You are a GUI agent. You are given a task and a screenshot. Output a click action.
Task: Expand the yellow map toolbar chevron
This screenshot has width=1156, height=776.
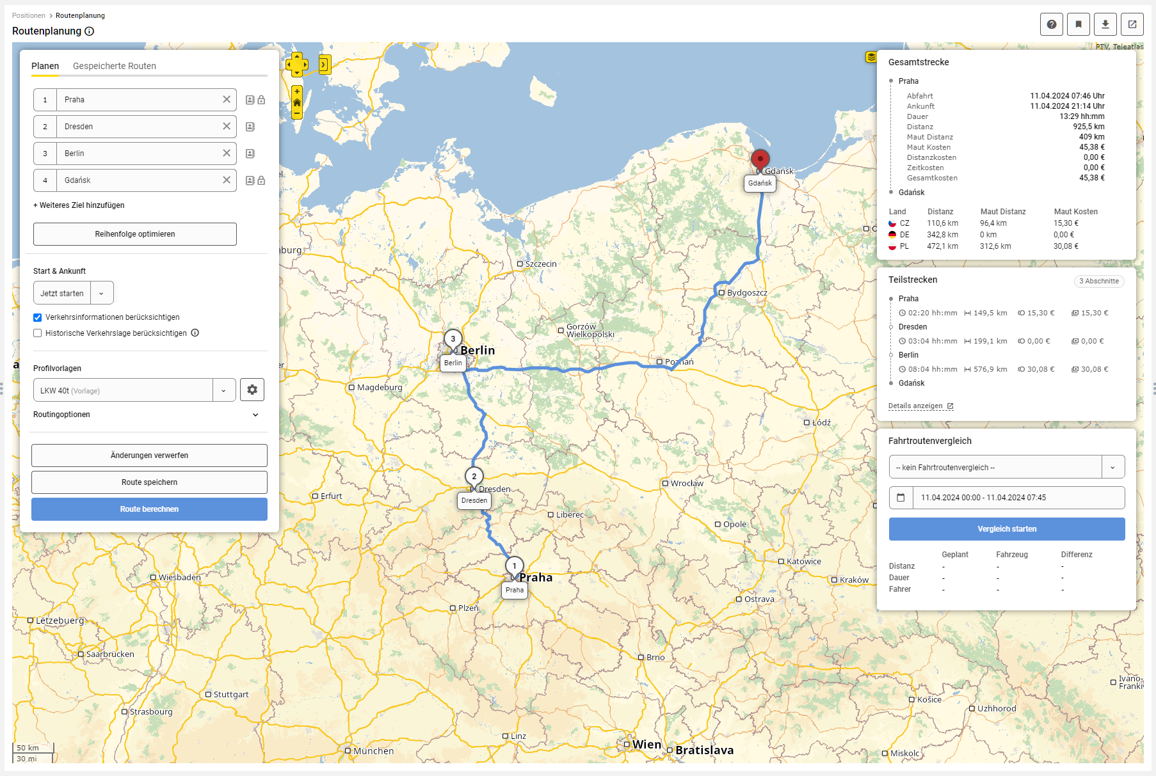click(324, 65)
